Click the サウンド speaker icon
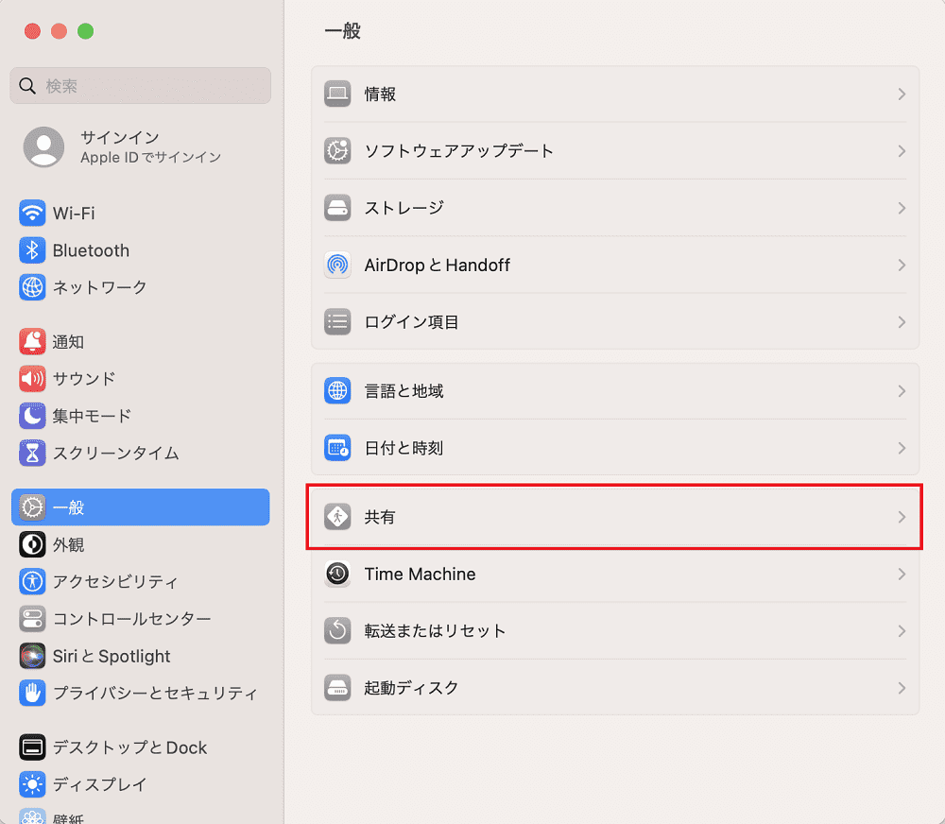 pyautogui.click(x=32, y=379)
